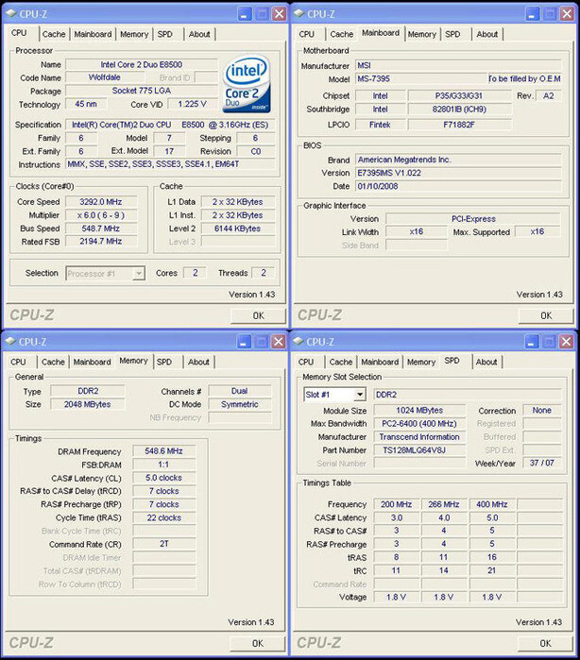Close the SPD tab window
The image size is (580, 660).
click(x=567, y=342)
